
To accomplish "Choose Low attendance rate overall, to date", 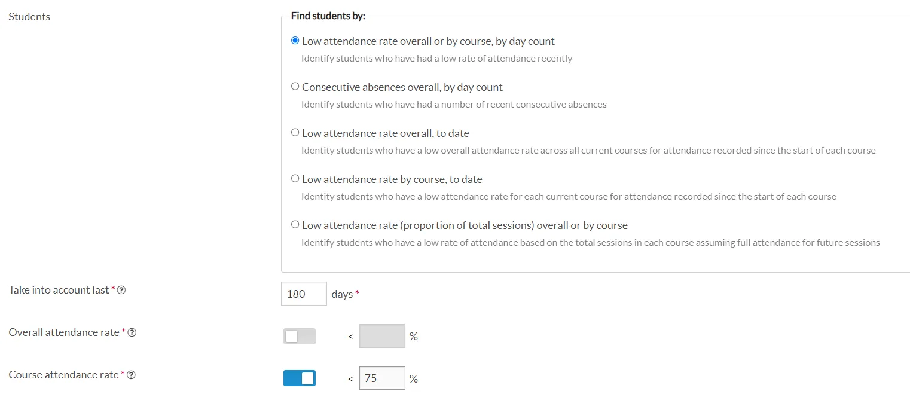I will [295, 133].
